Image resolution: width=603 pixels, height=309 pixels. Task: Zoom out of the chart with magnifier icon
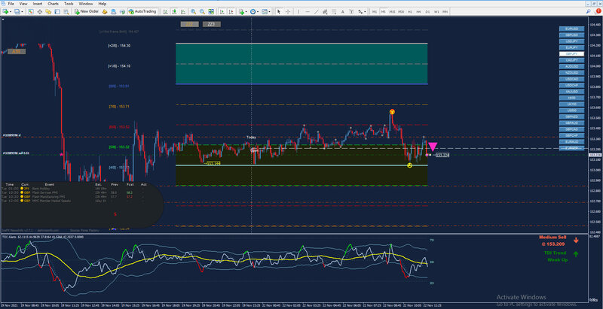point(202,11)
